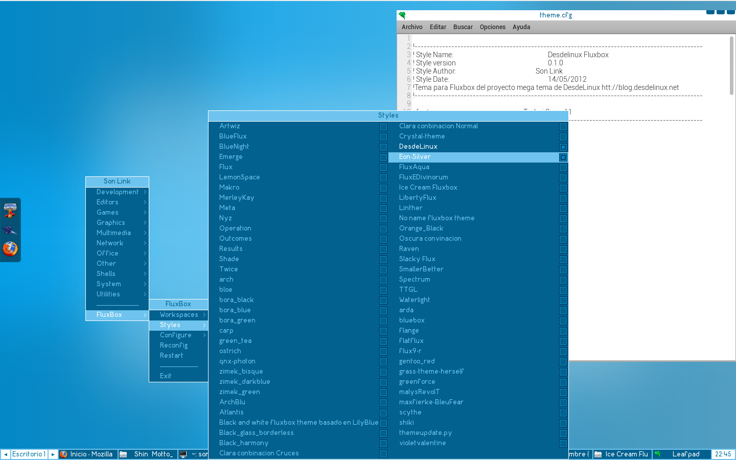Expand the Configure submenu arrow
The width and height of the screenshot is (736, 460).
pos(204,335)
